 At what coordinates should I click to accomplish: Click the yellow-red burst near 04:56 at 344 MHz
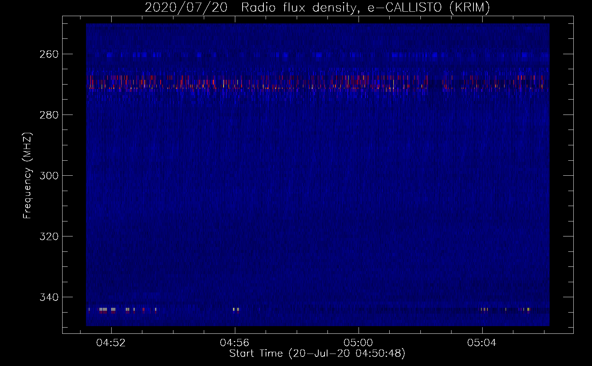click(x=236, y=310)
